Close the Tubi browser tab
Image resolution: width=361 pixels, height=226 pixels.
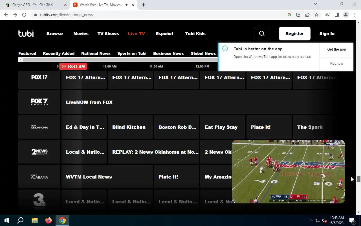coord(133,5)
